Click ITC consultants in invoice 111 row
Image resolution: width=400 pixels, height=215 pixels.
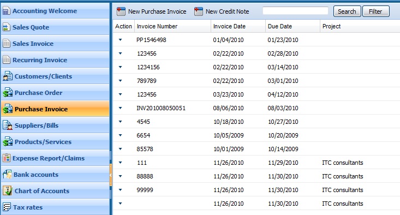[343, 163]
